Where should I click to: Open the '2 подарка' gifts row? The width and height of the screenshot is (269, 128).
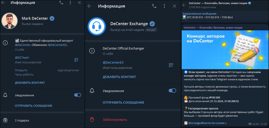22,120
